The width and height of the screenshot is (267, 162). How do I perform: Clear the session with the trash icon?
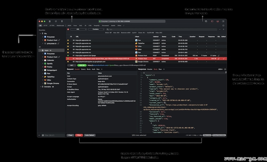[x=62, y=21]
